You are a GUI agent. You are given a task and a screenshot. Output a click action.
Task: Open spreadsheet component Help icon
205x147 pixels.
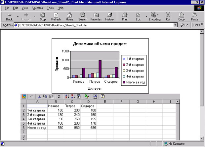click(x=102, y=97)
